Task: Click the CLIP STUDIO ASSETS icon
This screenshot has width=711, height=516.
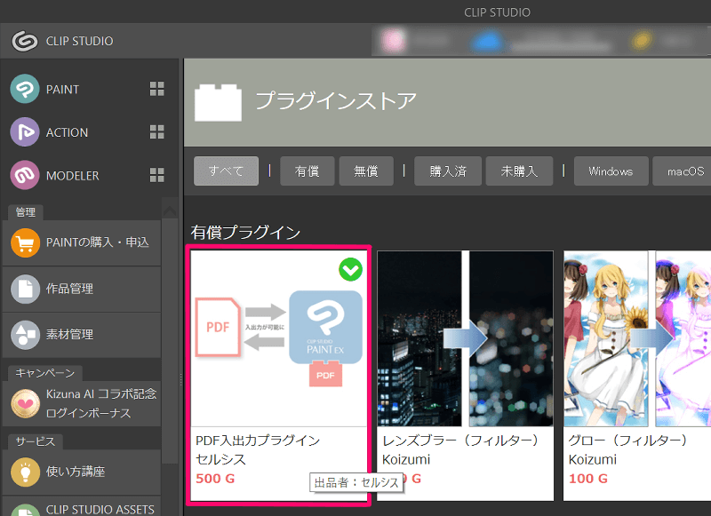Action: 26,510
